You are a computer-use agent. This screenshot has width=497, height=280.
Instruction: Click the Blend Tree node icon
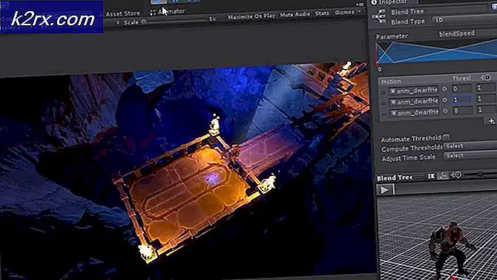coord(379,16)
